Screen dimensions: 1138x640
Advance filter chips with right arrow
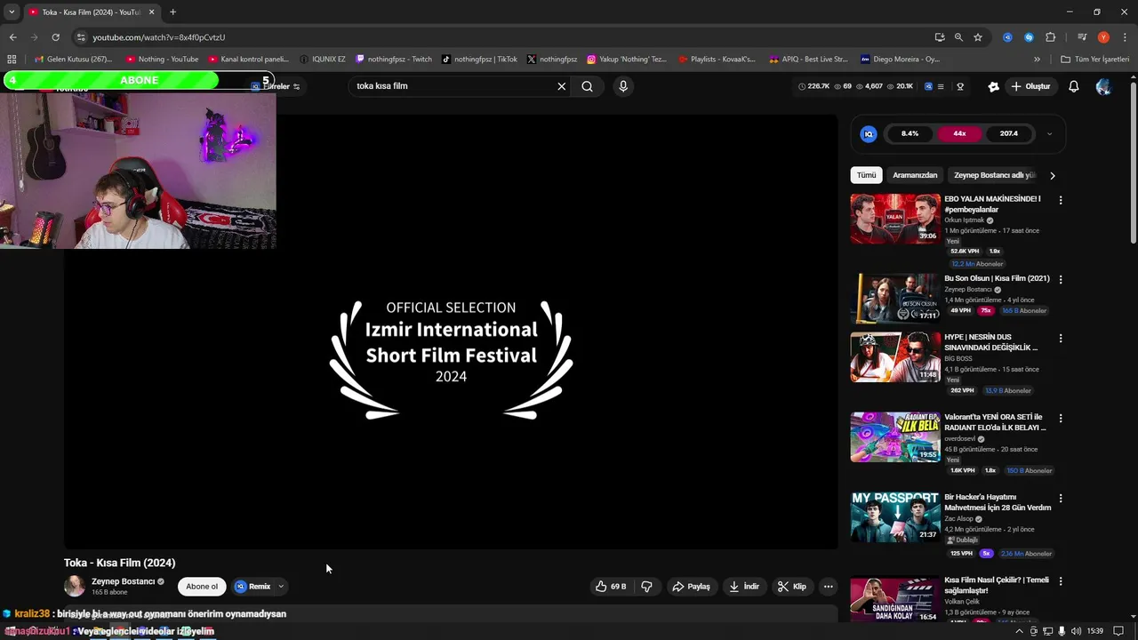(1053, 176)
